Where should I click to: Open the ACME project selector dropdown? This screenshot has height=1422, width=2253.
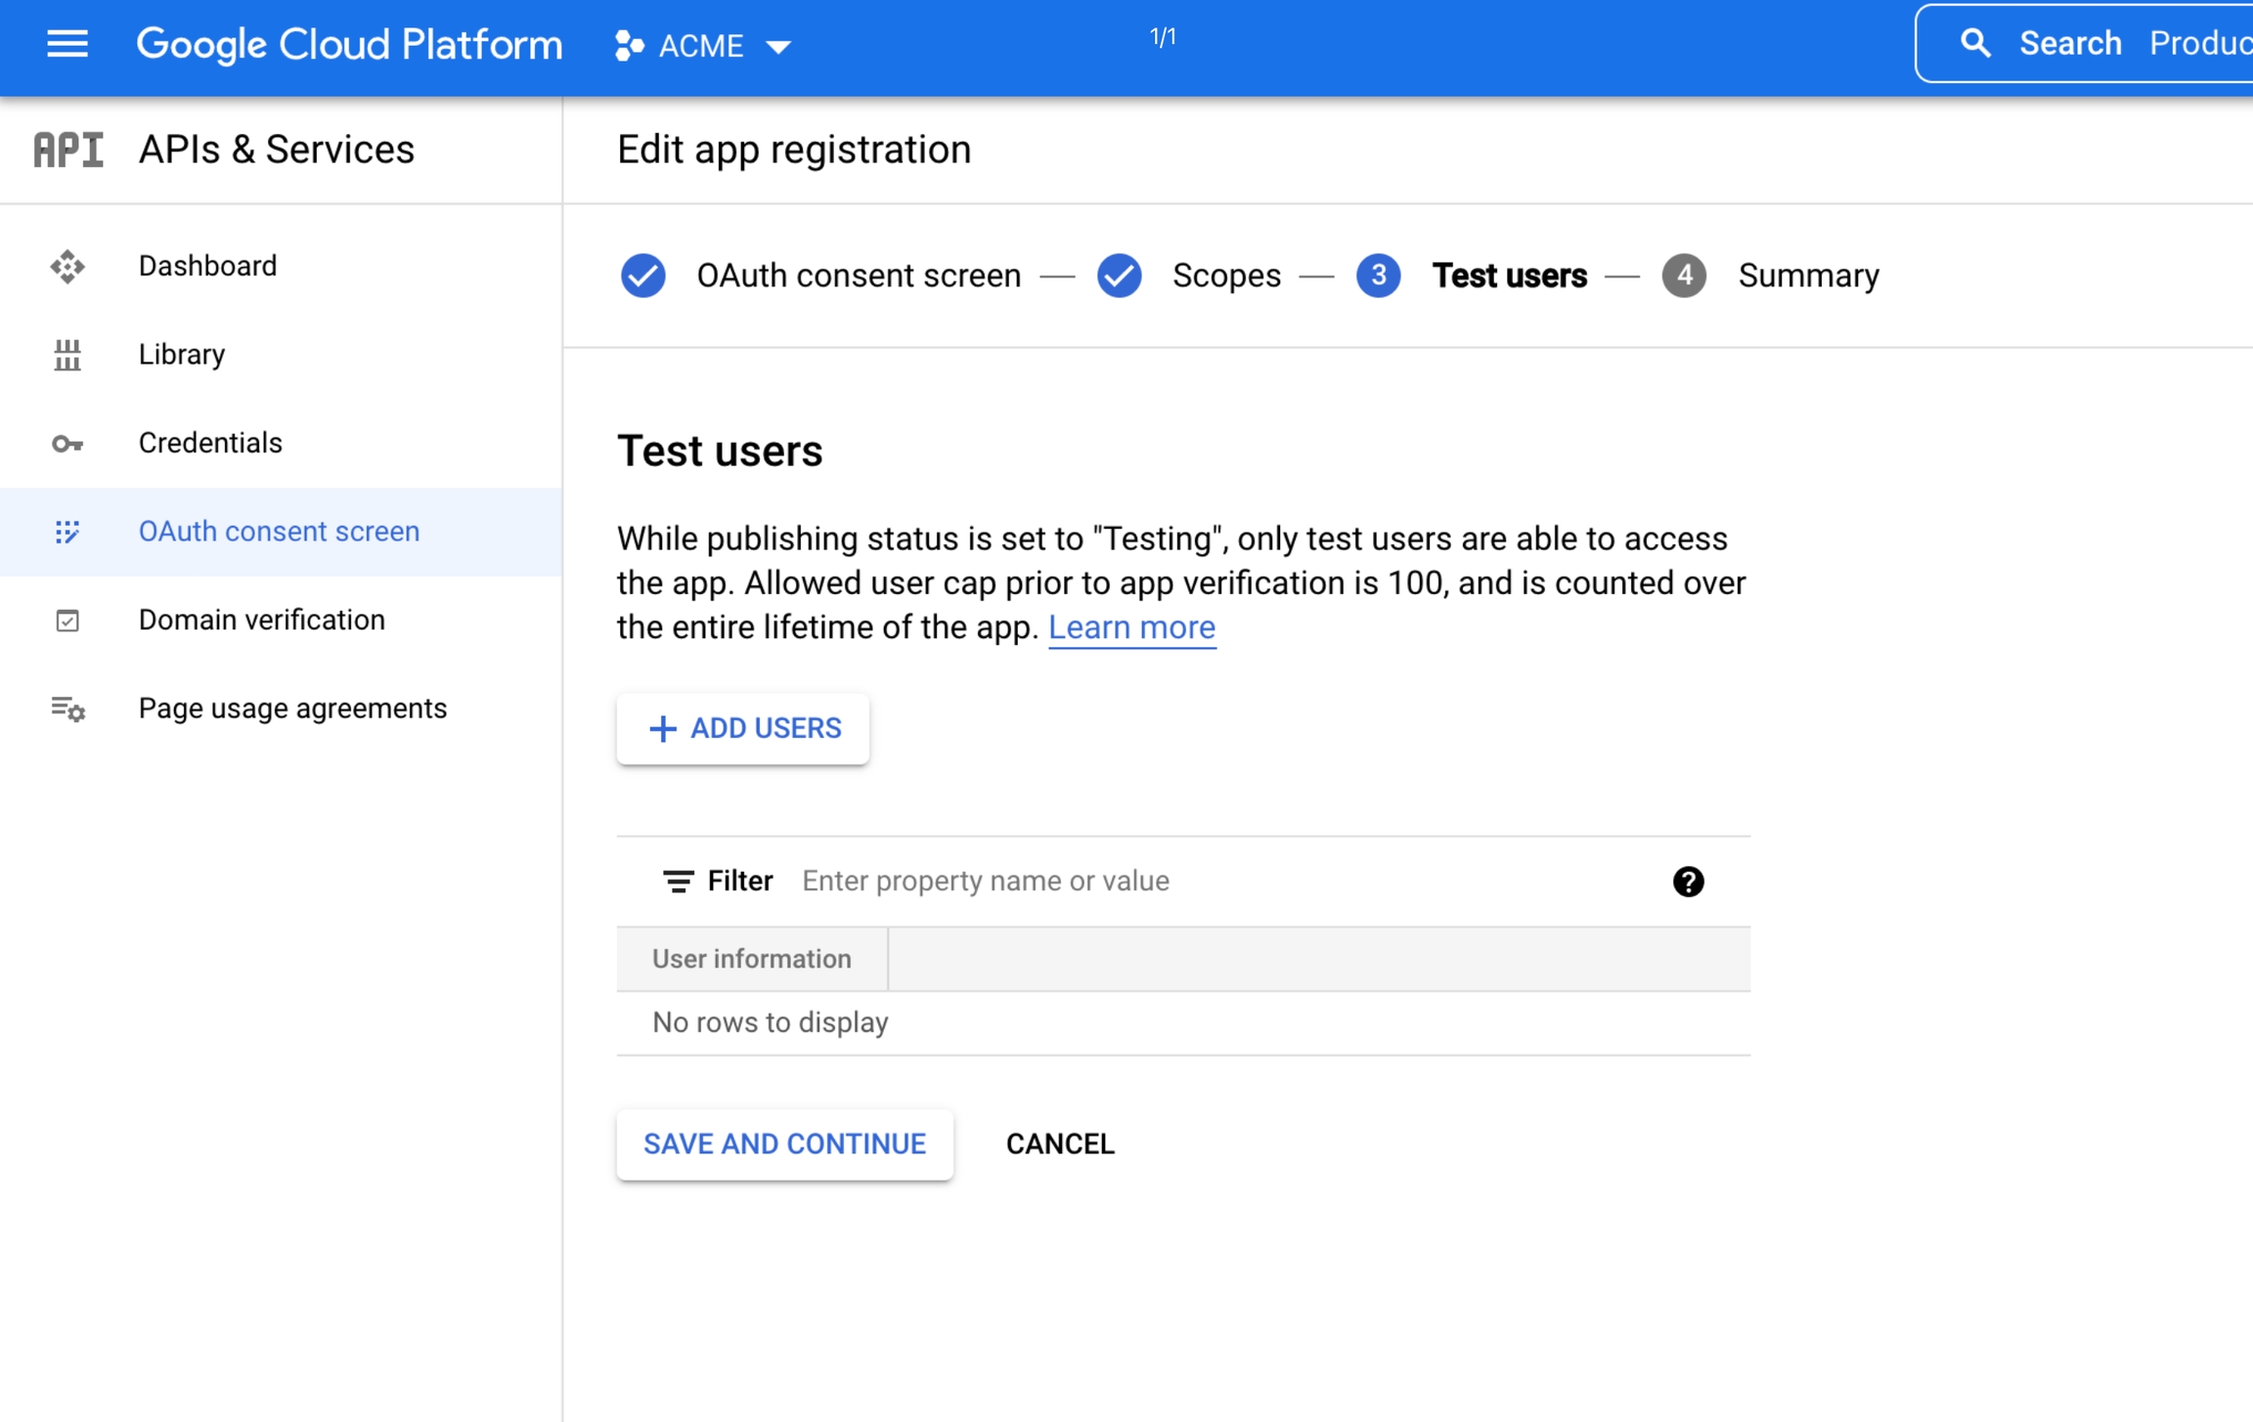coord(702,46)
